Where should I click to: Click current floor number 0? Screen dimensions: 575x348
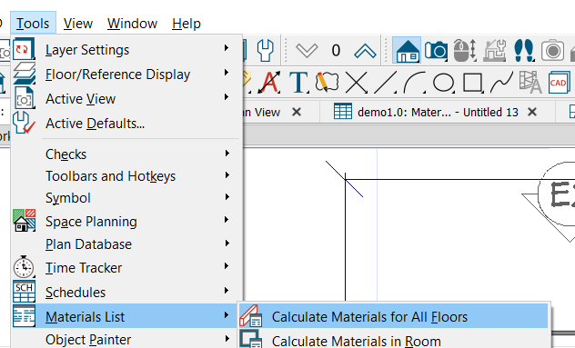click(x=336, y=51)
